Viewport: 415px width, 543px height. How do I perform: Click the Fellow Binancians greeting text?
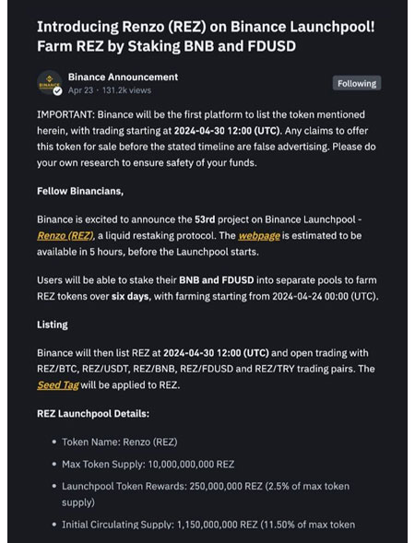coord(80,191)
